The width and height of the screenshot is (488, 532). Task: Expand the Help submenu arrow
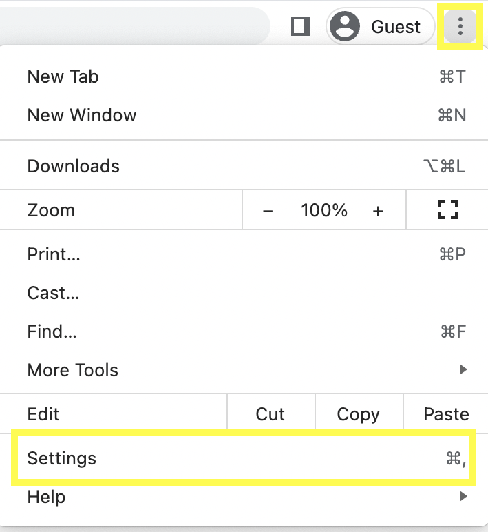tap(463, 496)
